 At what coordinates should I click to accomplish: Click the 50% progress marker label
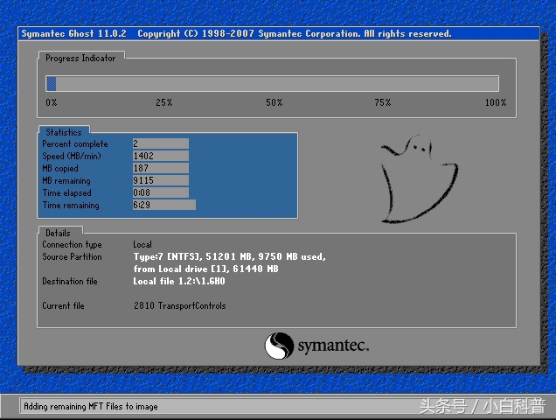274,102
